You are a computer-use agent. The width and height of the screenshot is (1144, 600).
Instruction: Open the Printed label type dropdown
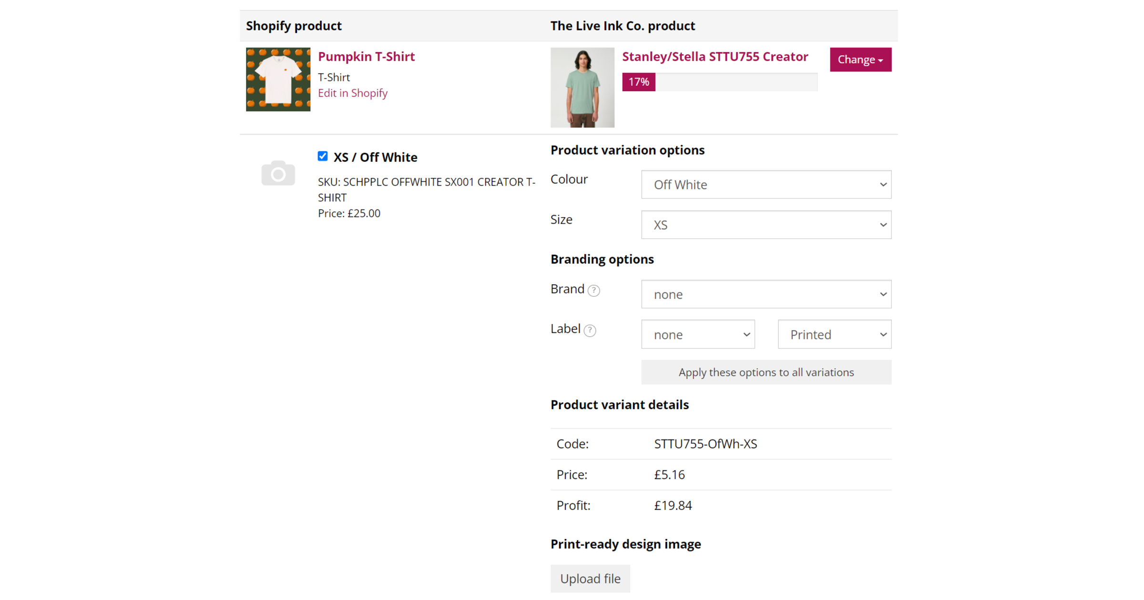(834, 334)
